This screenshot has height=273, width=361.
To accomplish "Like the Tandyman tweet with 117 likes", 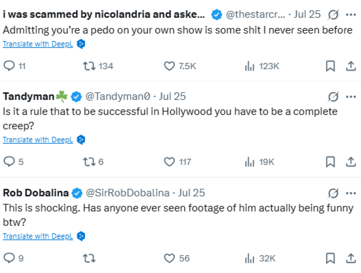I will coord(169,162).
